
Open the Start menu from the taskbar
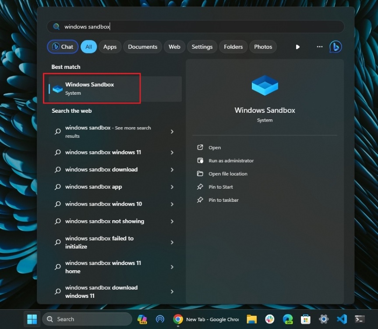32,319
